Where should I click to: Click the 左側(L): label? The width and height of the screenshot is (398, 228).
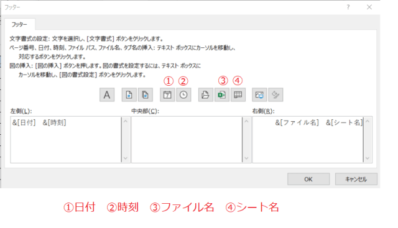click(21, 111)
